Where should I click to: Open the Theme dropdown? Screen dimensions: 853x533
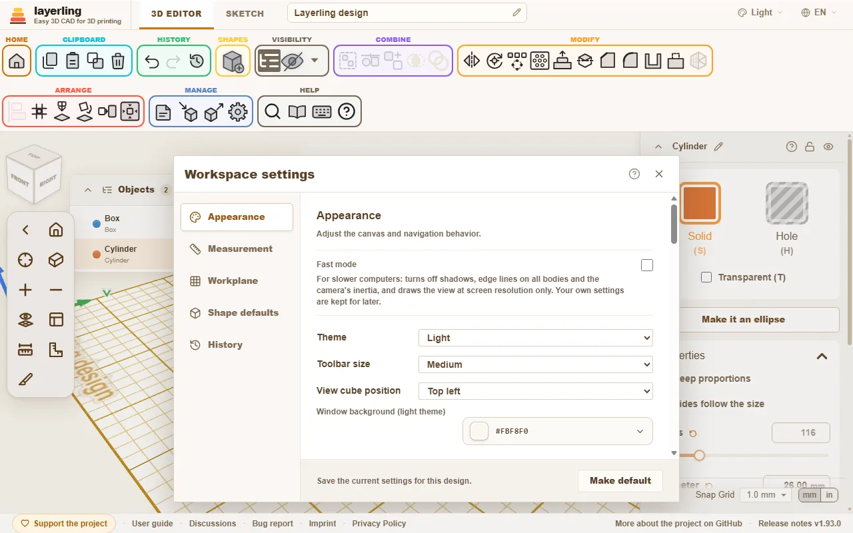coord(536,338)
